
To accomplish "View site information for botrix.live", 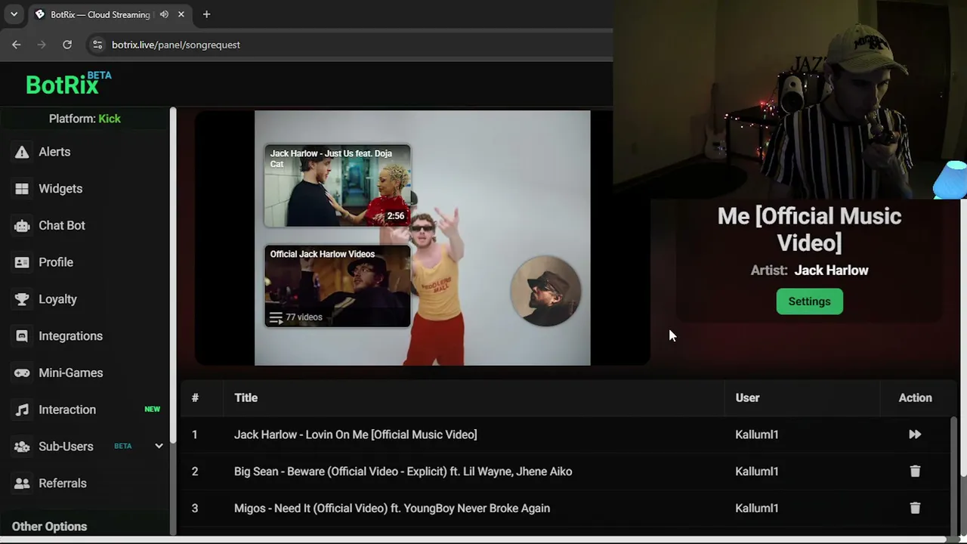I will 97,45.
